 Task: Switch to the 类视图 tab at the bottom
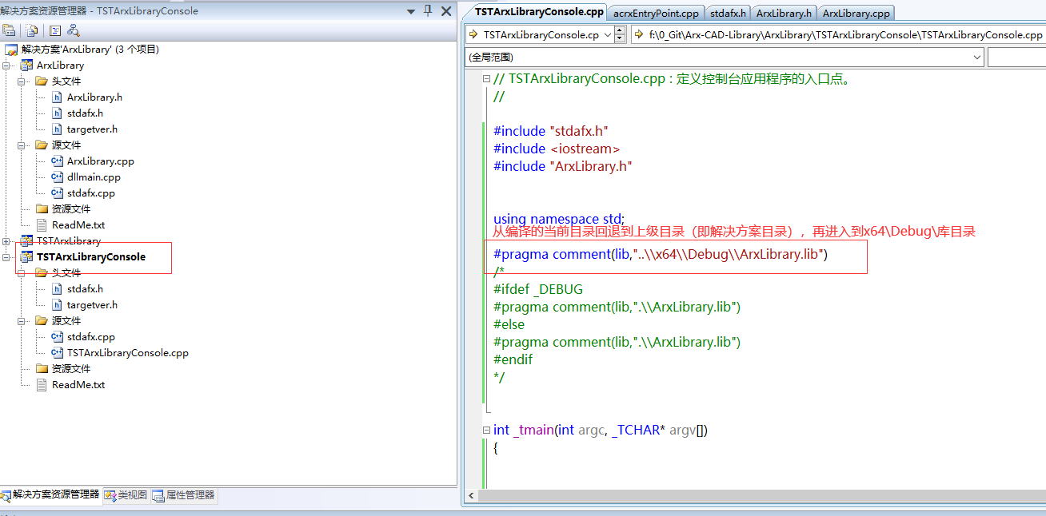click(125, 495)
